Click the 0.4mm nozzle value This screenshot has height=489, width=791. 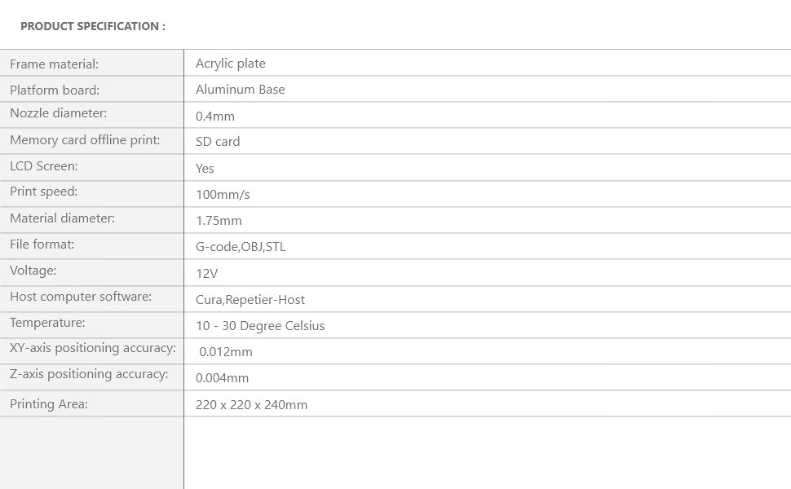click(215, 117)
